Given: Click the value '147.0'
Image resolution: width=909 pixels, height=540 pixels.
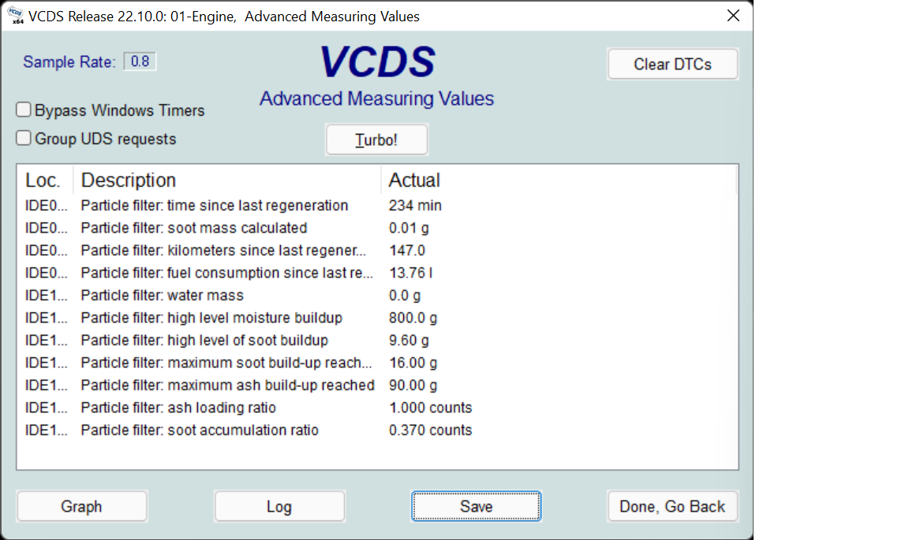Looking at the screenshot, I should click(407, 251).
